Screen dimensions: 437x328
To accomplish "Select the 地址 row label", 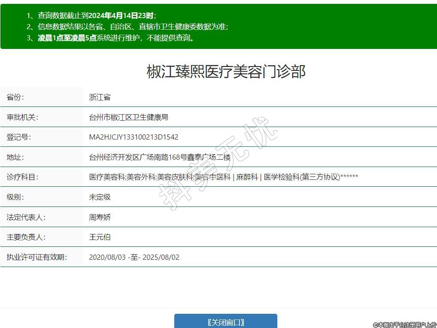I will pos(15,157).
